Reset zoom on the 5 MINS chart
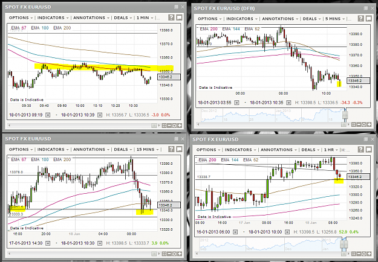The image size is (378, 262). pos(363,124)
